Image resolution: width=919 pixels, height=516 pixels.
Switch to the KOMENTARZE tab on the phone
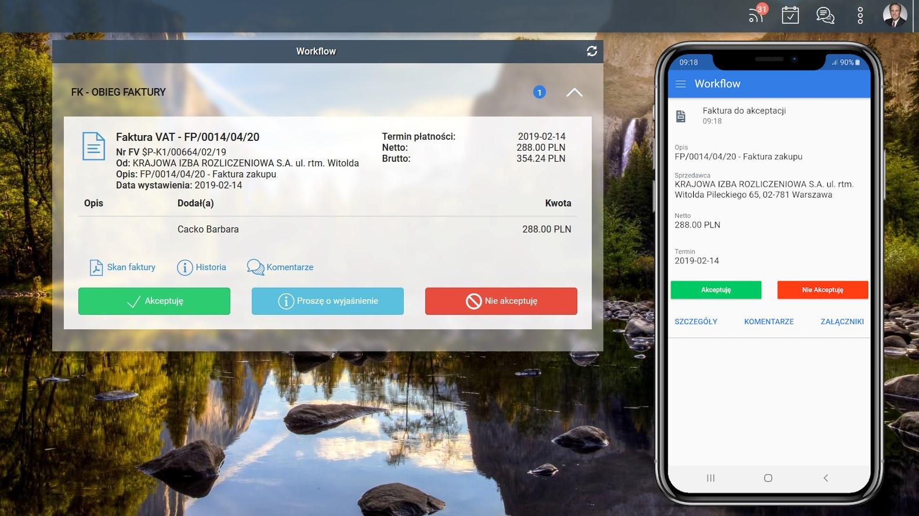click(x=769, y=322)
